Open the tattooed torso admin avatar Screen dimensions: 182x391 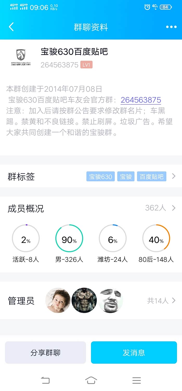84,300
